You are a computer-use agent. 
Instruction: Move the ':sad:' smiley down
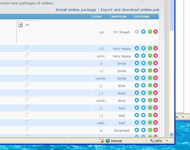tap(143, 122)
